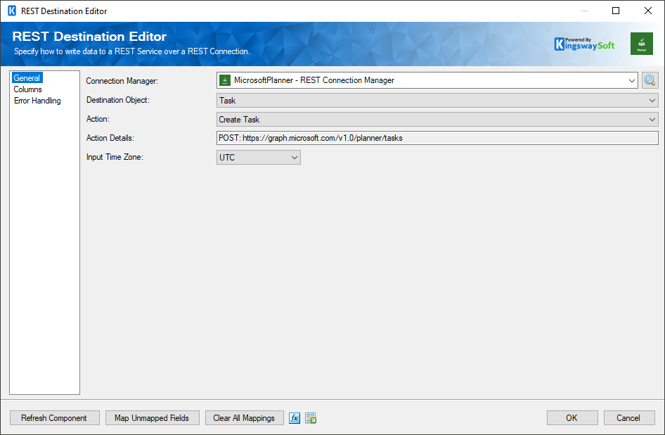Click the Action Details POST URL field
The width and height of the screenshot is (665, 435).
[x=437, y=138]
